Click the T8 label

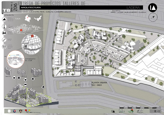click(6, 10)
